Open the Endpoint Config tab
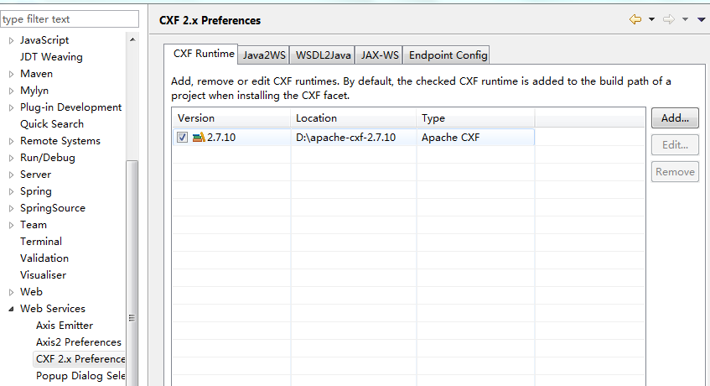 tap(448, 55)
